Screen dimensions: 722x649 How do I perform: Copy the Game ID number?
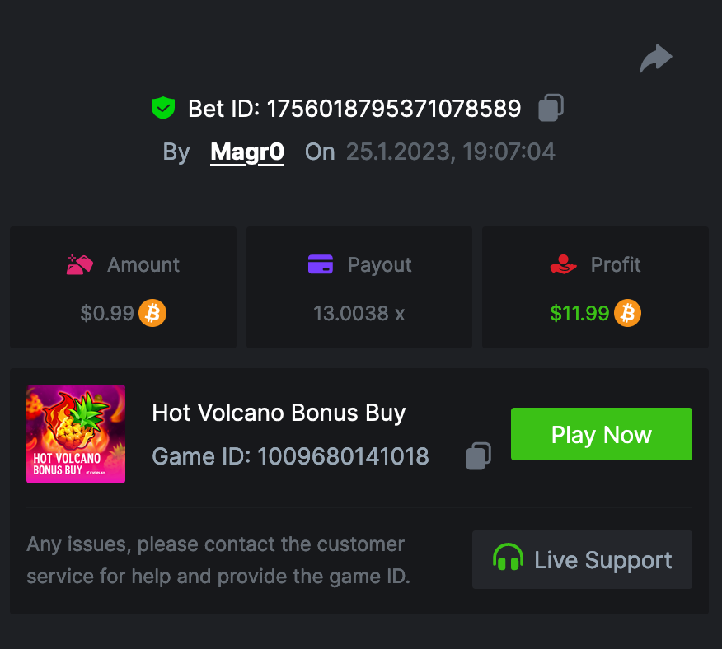tap(479, 455)
